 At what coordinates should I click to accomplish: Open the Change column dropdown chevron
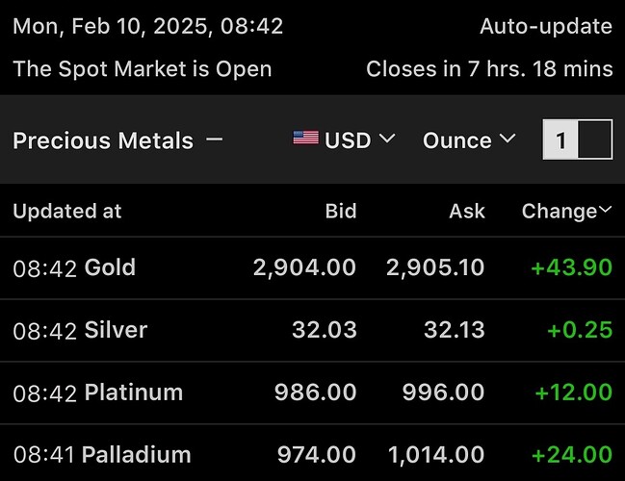(605, 210)
